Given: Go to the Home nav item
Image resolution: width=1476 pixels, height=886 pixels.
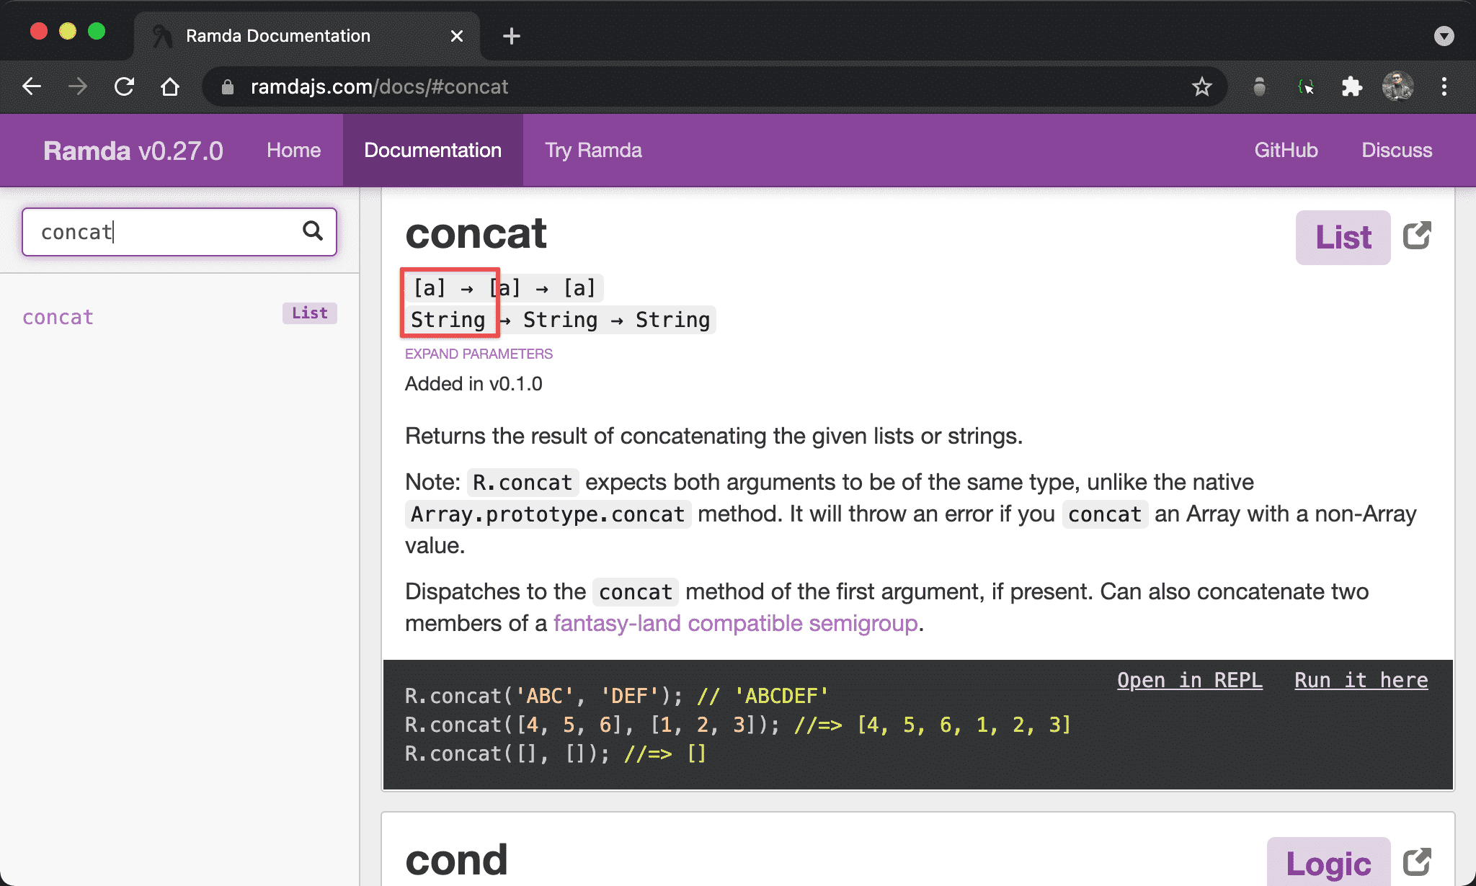Looking at the screenshot, I should click(293, 151).
